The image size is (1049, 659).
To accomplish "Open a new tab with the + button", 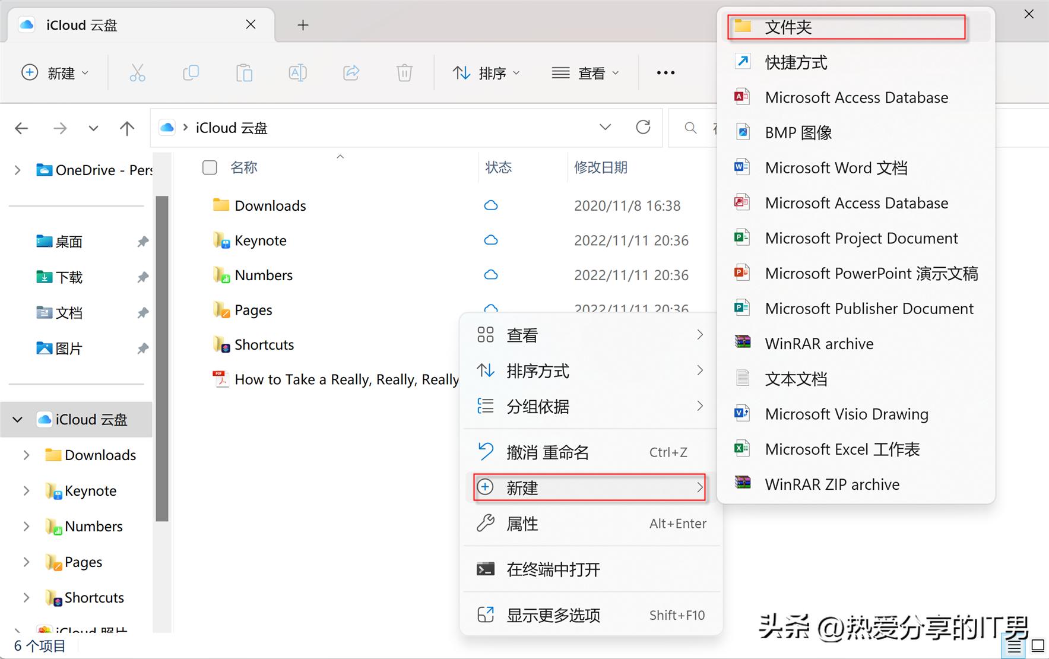I will (303, 25).
